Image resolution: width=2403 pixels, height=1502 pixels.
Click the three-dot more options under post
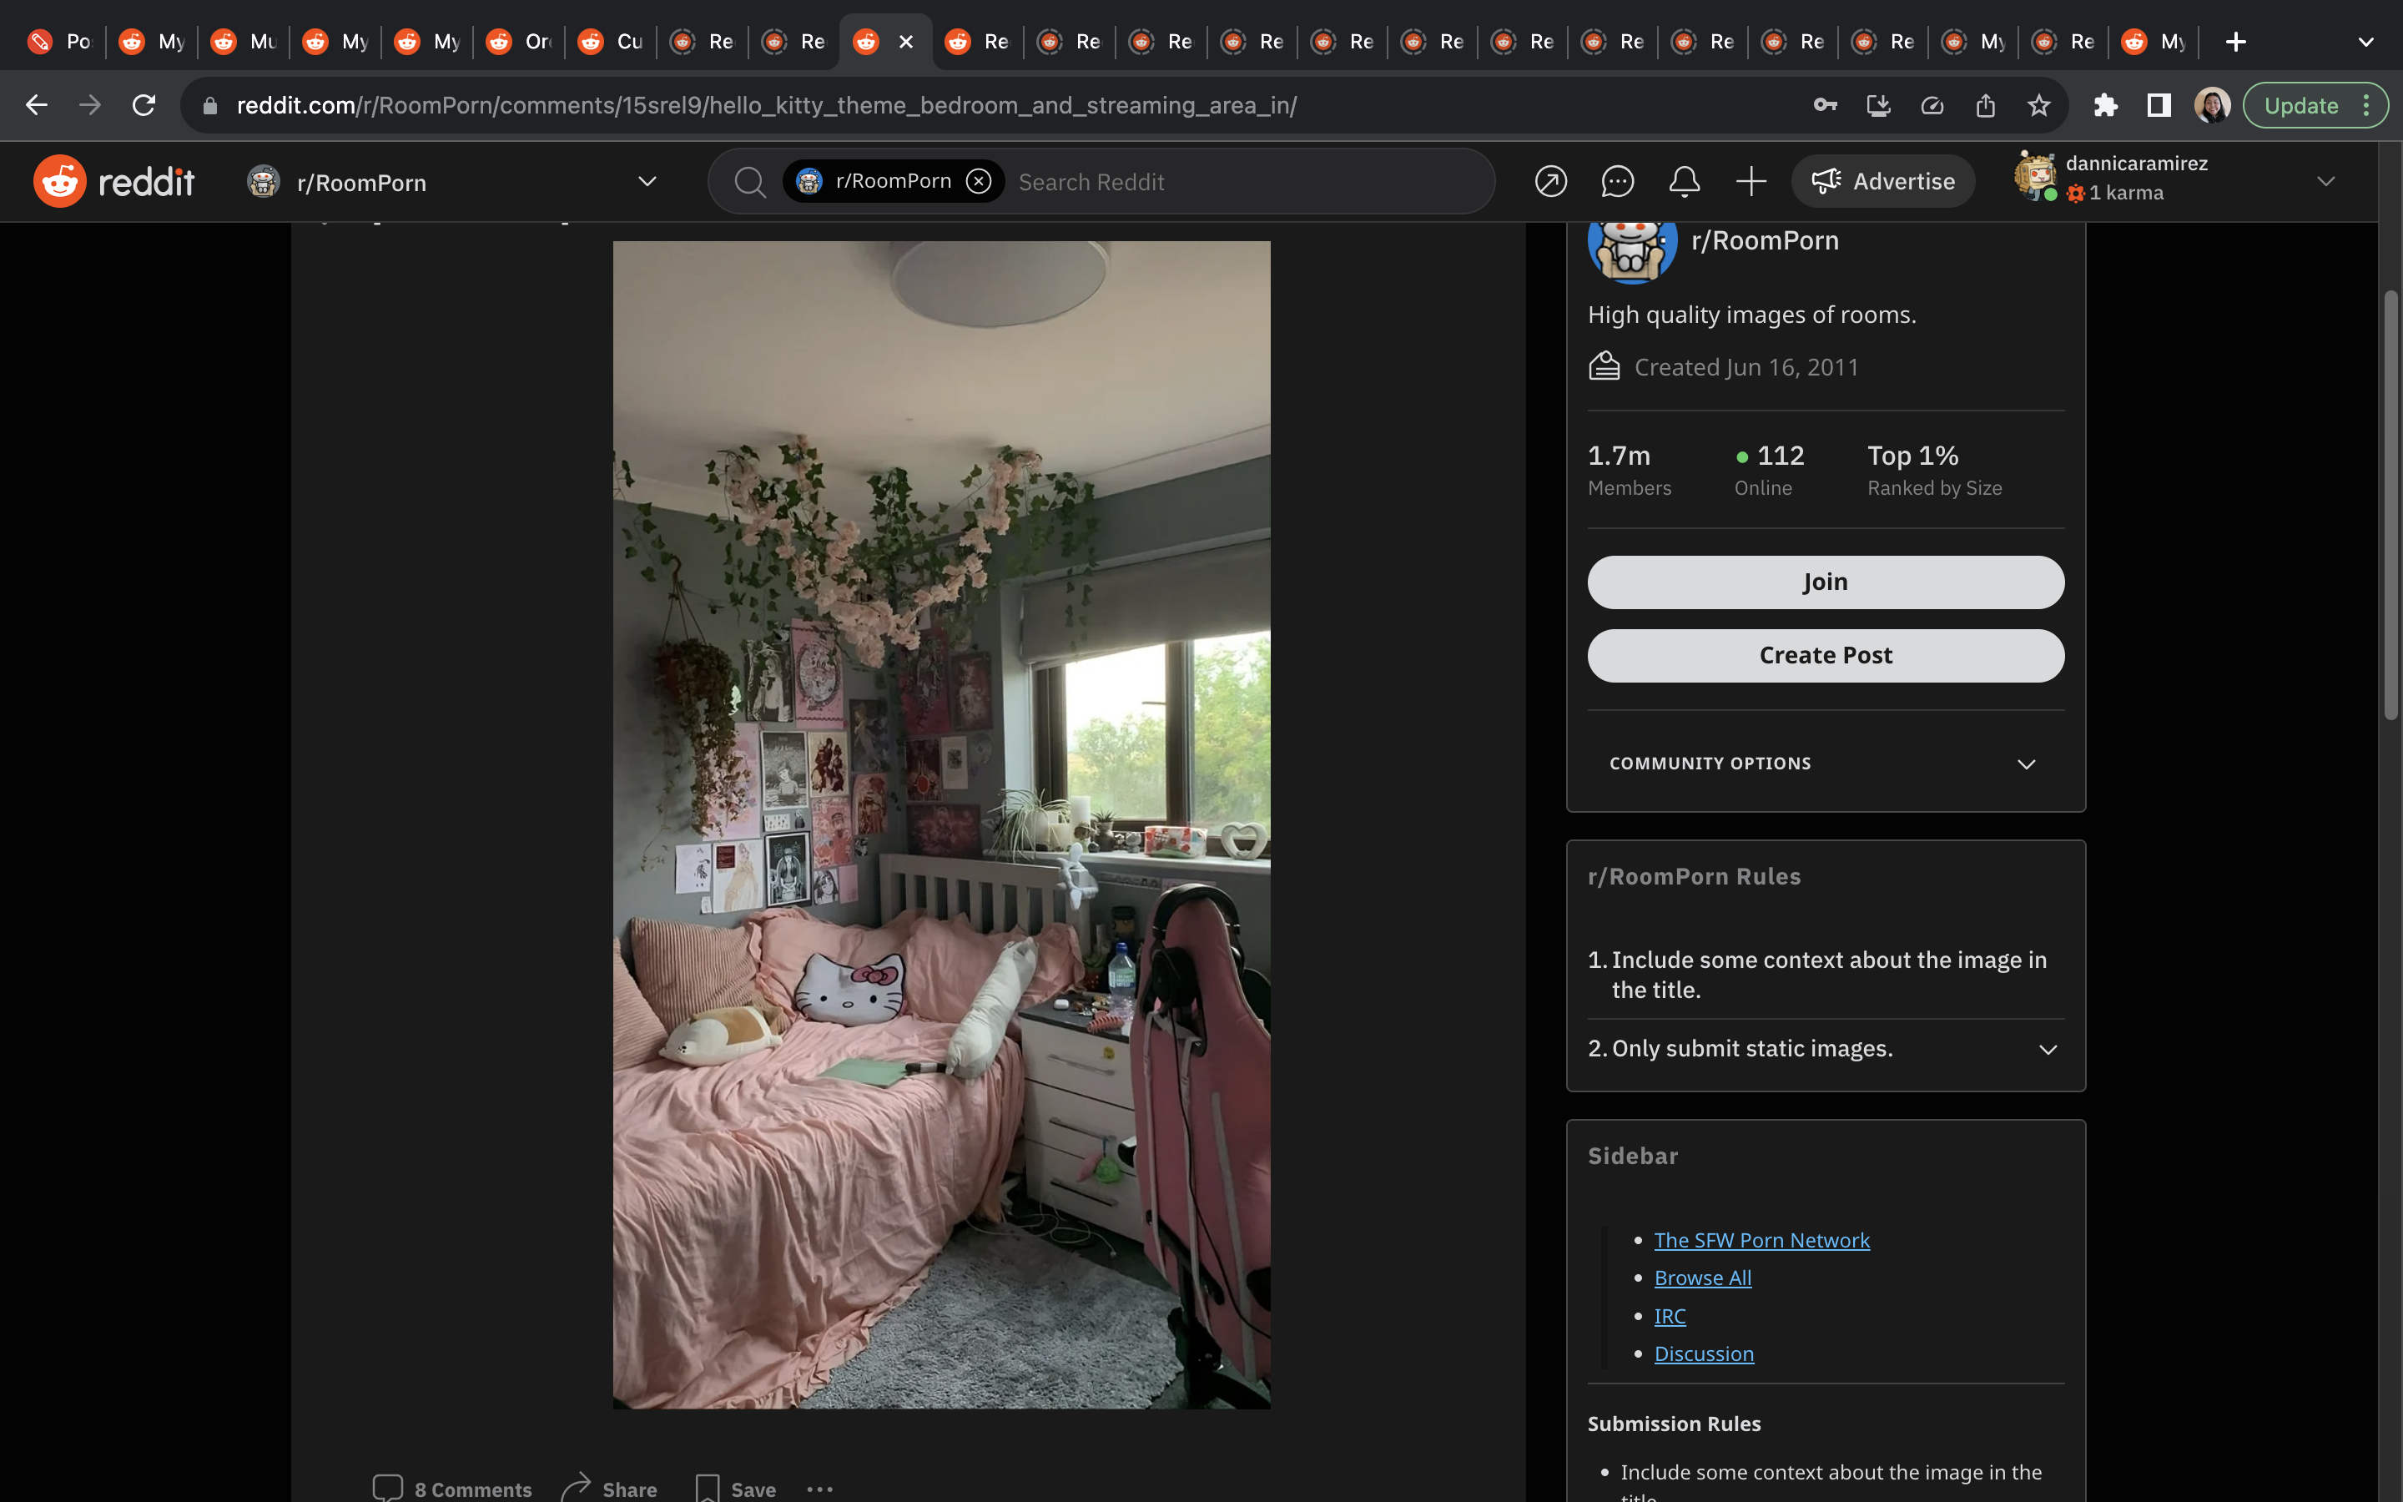tap(819, 1488)
